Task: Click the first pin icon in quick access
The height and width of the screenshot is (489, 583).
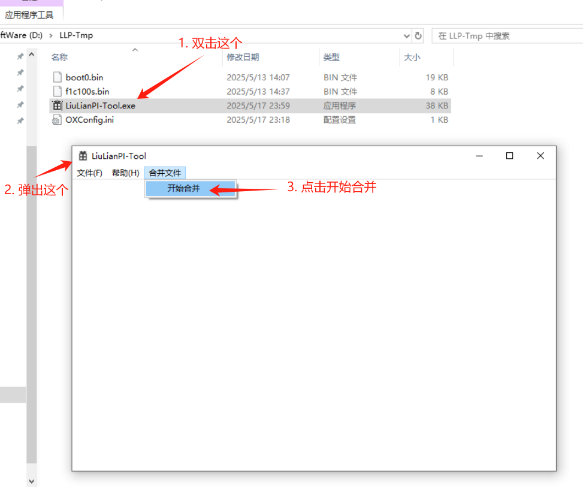Action: tap(20, 56)
